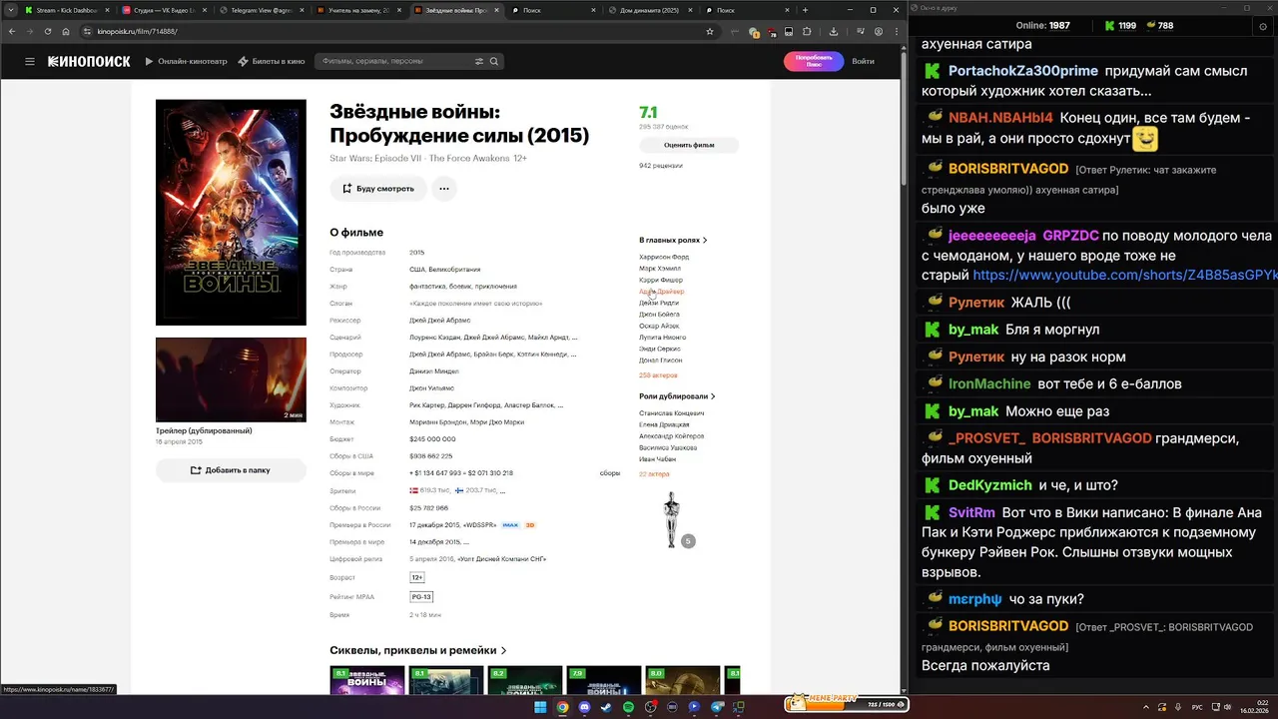
Task: Expand 'В главных ролях' cast list
Action: click(673, 240)
